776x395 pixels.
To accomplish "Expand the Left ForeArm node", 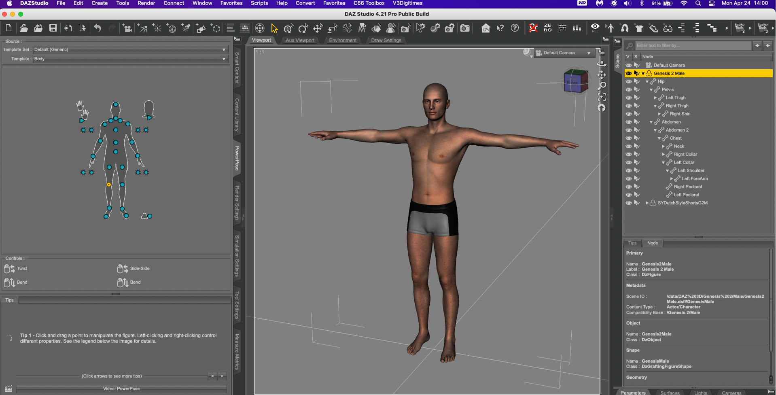I will [671, 178].
